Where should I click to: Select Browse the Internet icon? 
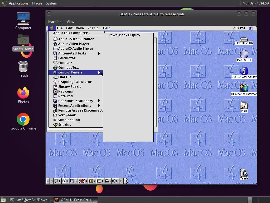244,90
